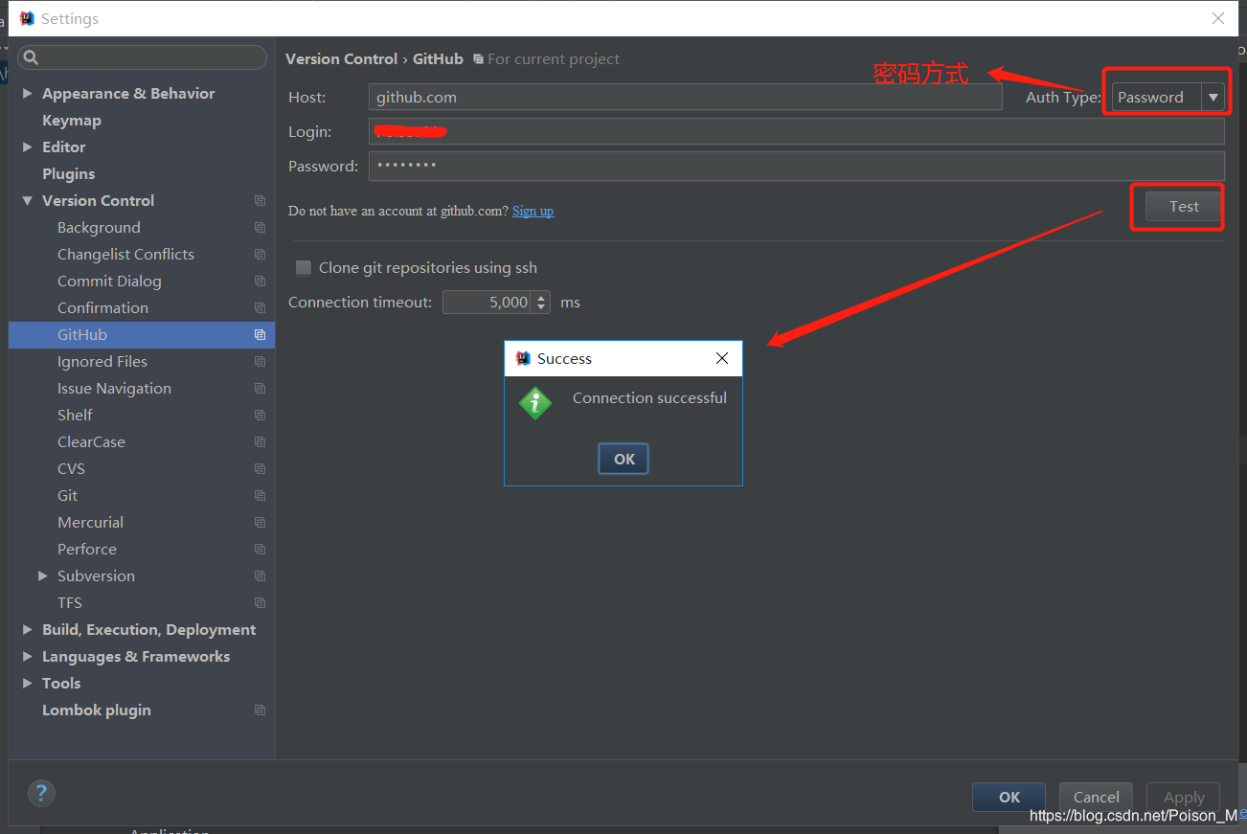
Task: Open Mercurial settings page
Action: (x=90, y=523)
